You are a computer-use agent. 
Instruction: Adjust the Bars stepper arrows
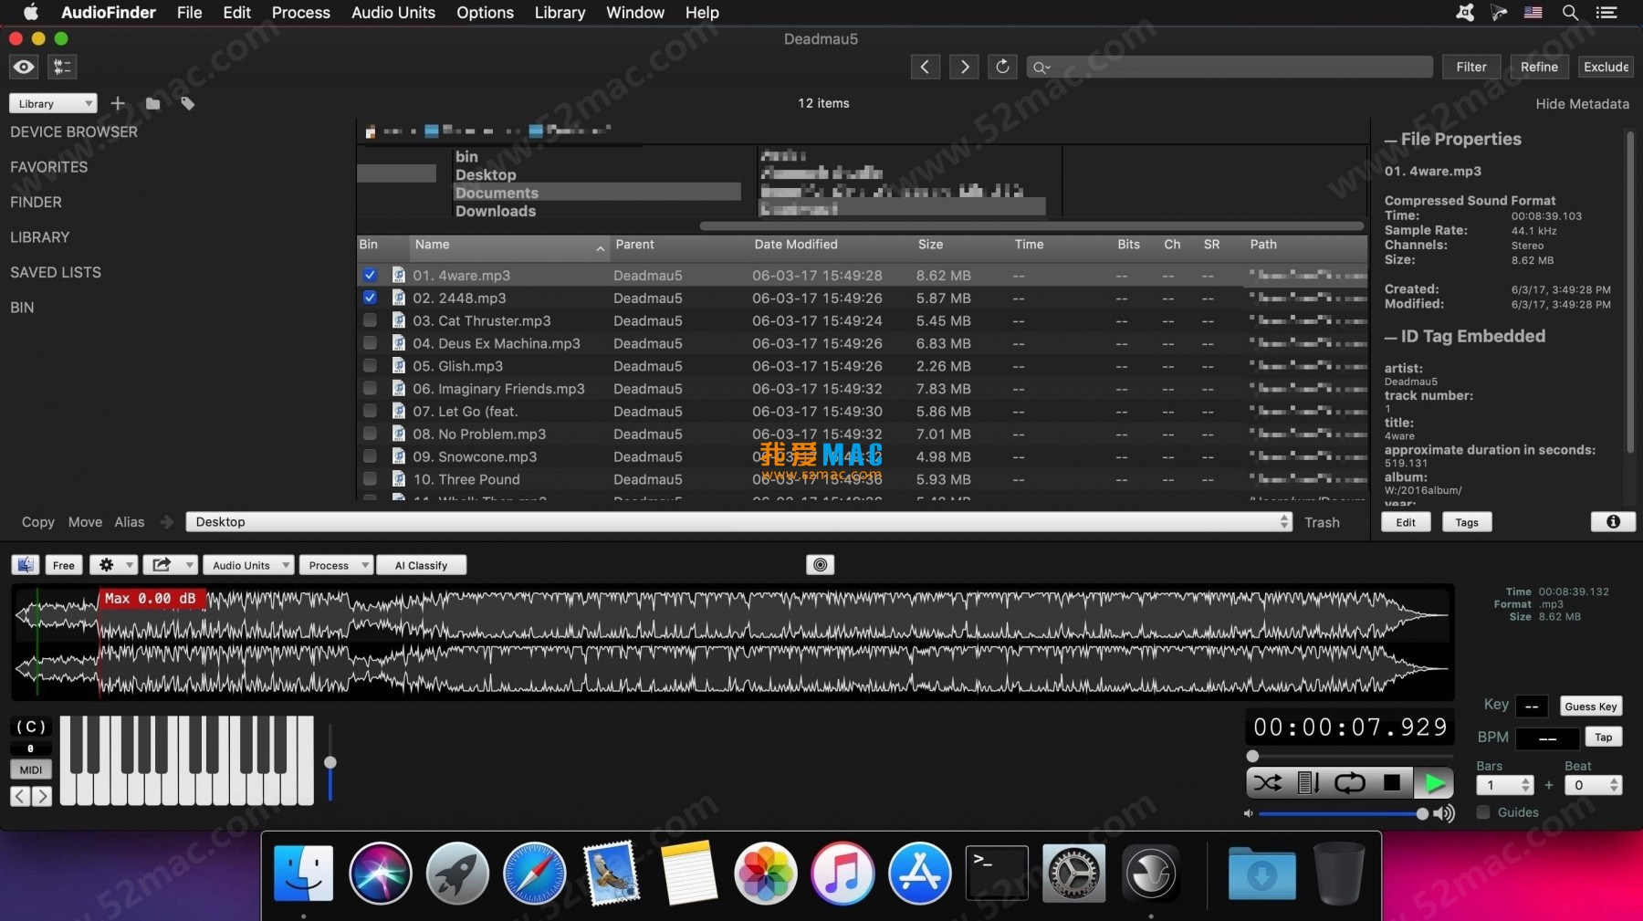tap(1525, 785)
